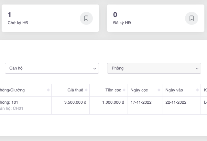Image resolution: width=207 pixels, height=141 pixels.
Task: Sort by Phòng/Giường using its sort arrows
Action: pyautogui.click(x=49, y=90)
